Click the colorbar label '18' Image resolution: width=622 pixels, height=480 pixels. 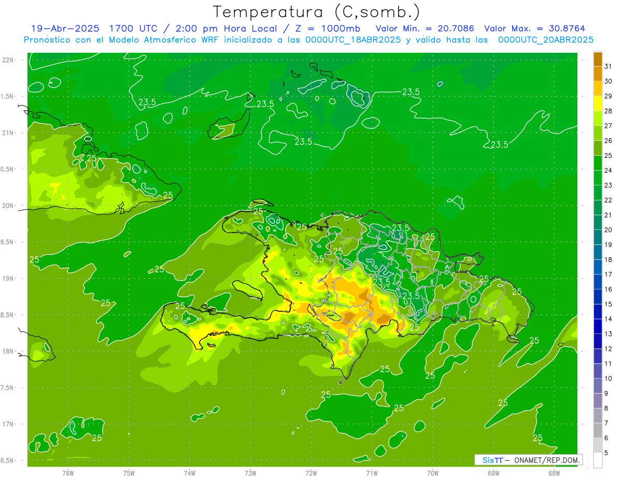(x=609, y=259)
